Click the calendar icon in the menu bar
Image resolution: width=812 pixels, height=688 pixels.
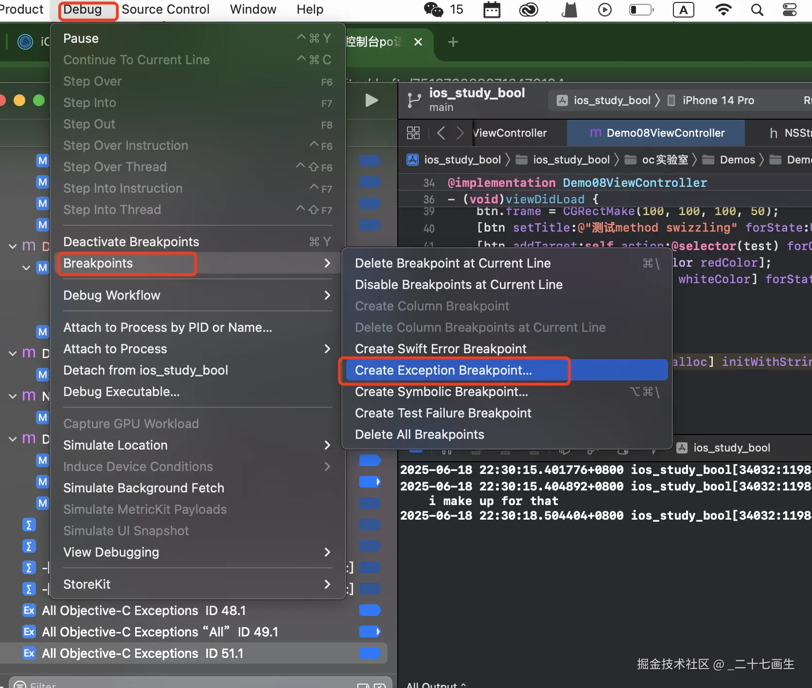pyautogui.click(x=492, y=10)
